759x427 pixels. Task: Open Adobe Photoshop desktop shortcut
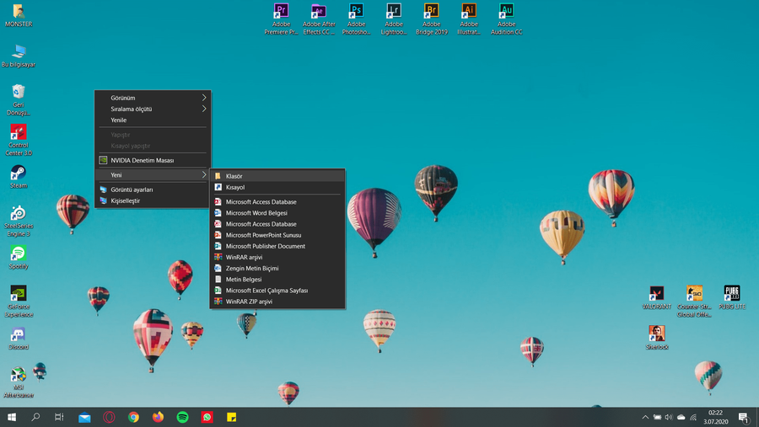(x=356, y=12)
